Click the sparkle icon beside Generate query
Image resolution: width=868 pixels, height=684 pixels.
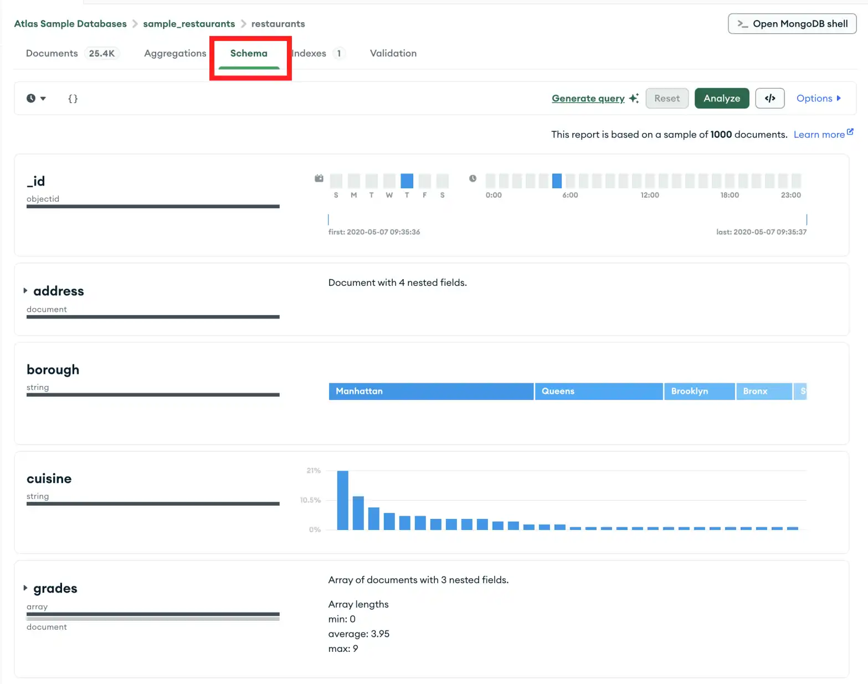coord(634,98)
